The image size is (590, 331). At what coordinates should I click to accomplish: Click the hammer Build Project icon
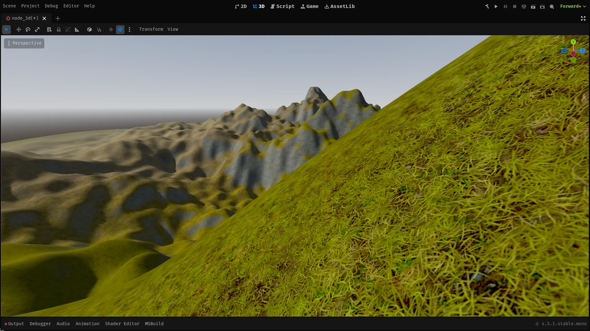click(x=487, y=6)
